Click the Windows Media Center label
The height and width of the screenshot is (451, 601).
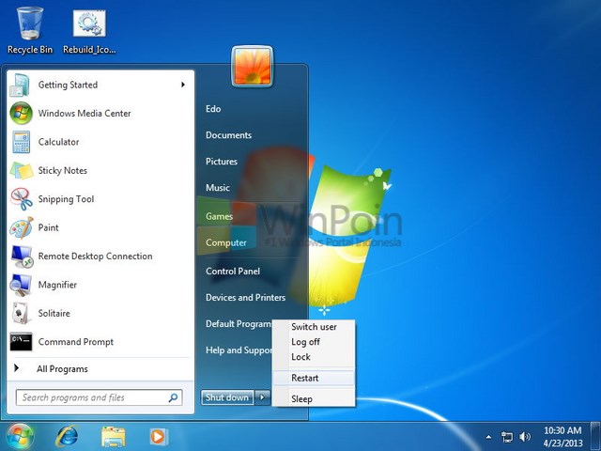pyautogui.click(x=85, y=114)
